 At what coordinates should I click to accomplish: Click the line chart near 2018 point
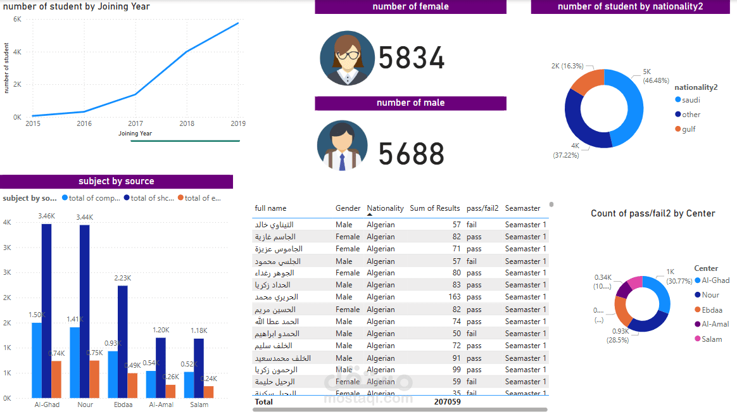(x=187, y=52)
